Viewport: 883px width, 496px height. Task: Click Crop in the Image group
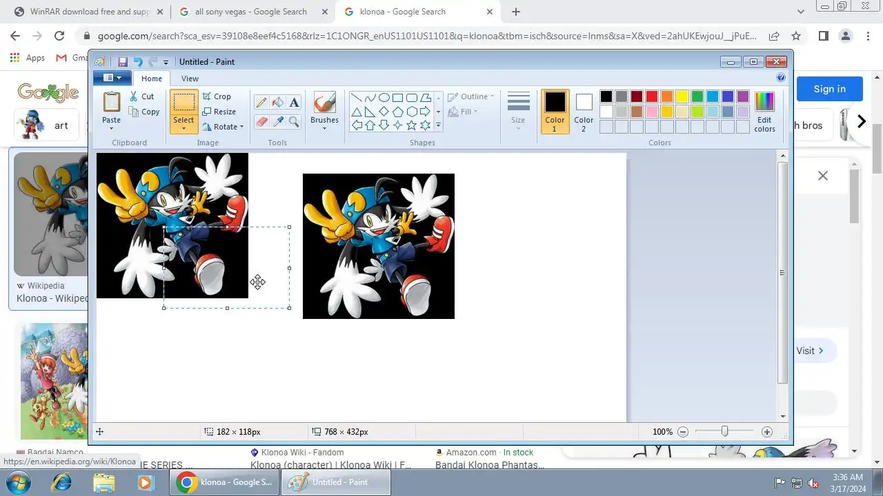(217, 96)
